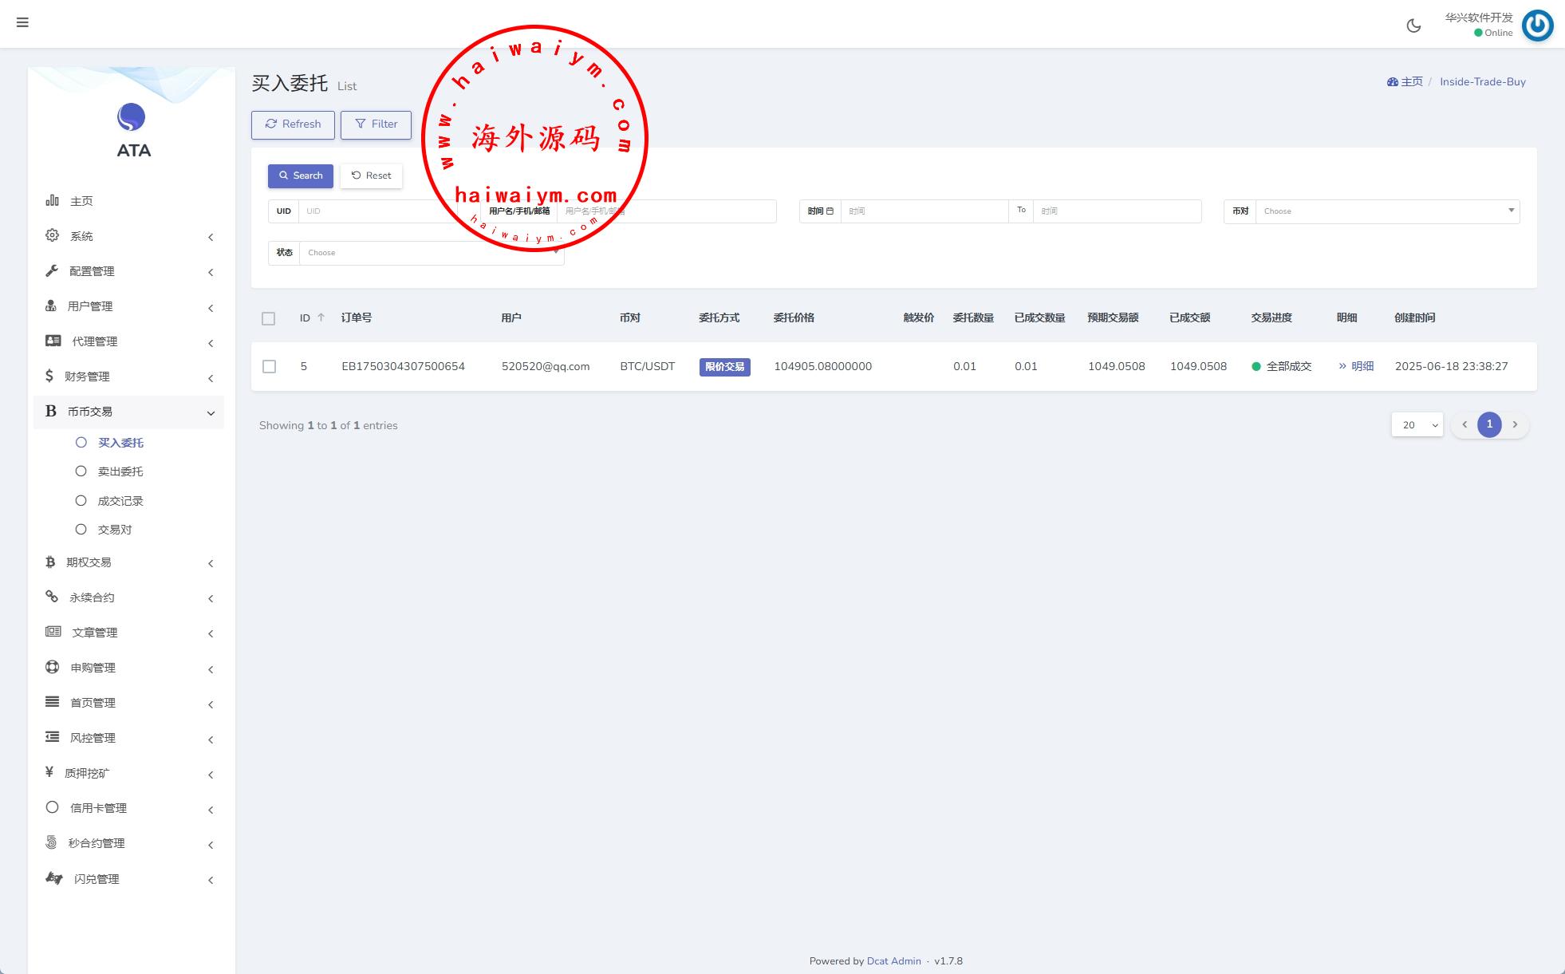Open 成交记录 submenu item
Screen dimensions: 1565x974
120,501
